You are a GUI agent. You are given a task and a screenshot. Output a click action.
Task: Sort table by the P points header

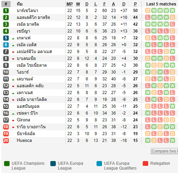click(x=135, y=4)
